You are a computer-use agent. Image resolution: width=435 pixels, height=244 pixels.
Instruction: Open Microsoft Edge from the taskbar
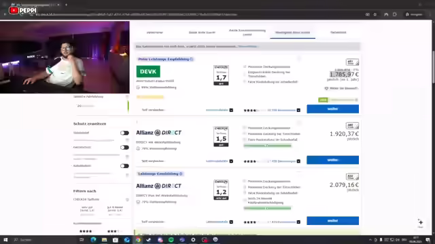93,240
